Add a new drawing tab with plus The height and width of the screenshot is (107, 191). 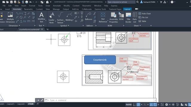pos(47,29)
